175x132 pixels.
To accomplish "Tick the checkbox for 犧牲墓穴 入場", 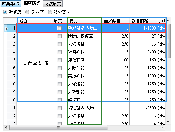I will 59,108.
